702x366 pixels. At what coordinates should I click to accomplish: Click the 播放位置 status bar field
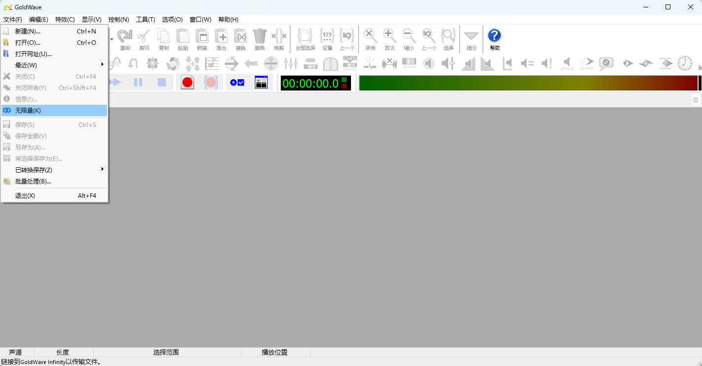276,352
